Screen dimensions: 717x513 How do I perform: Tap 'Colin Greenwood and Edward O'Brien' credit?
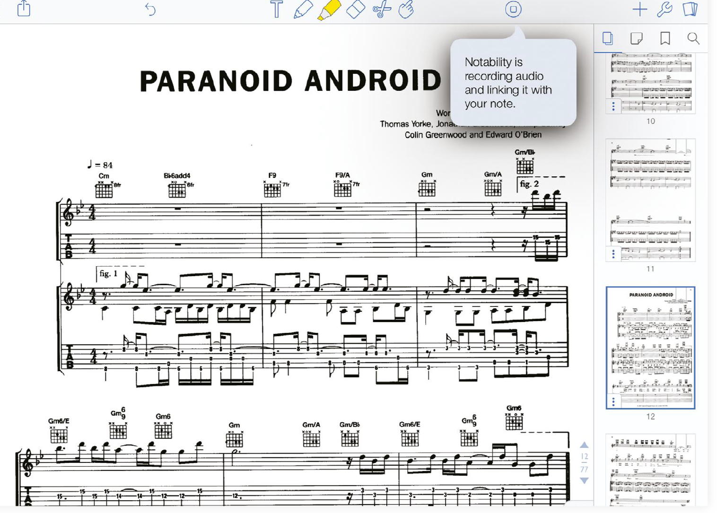point(473,135)
